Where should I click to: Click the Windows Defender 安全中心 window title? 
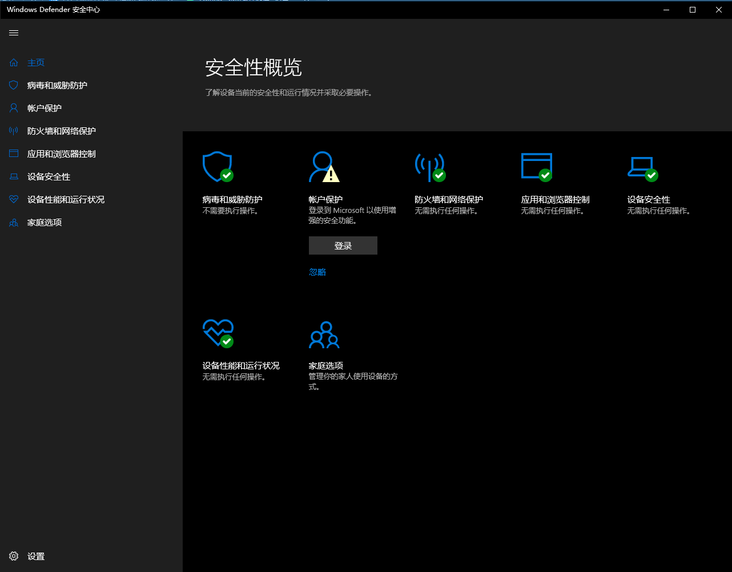54,10
